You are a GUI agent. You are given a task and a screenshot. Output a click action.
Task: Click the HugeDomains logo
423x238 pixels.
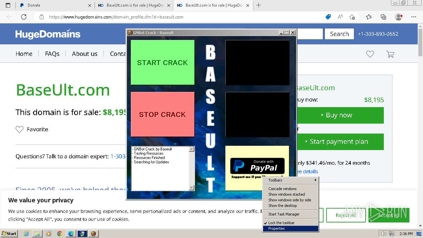pyautogui.click(x=48, y=34)
